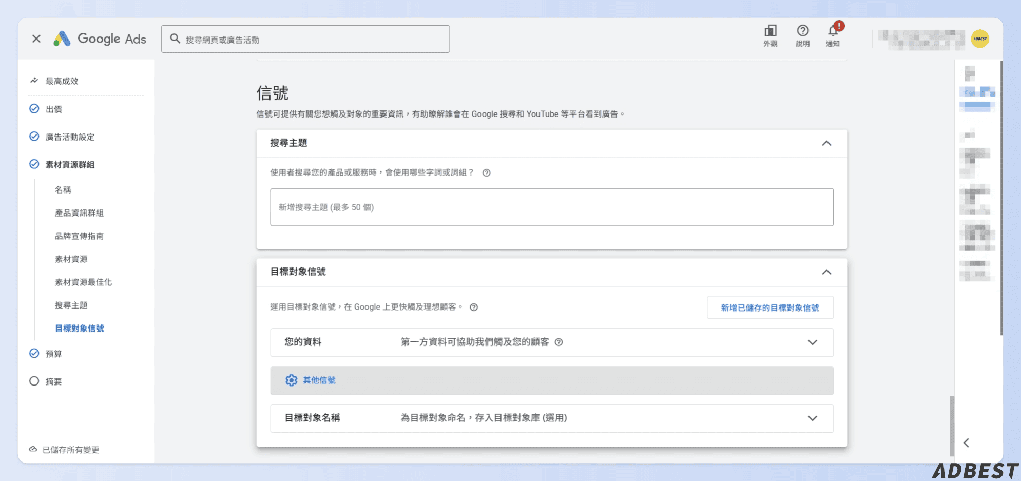Collapse the 搜尋主題 section
The image size is (1021, 481).
[x=826, y=143]
